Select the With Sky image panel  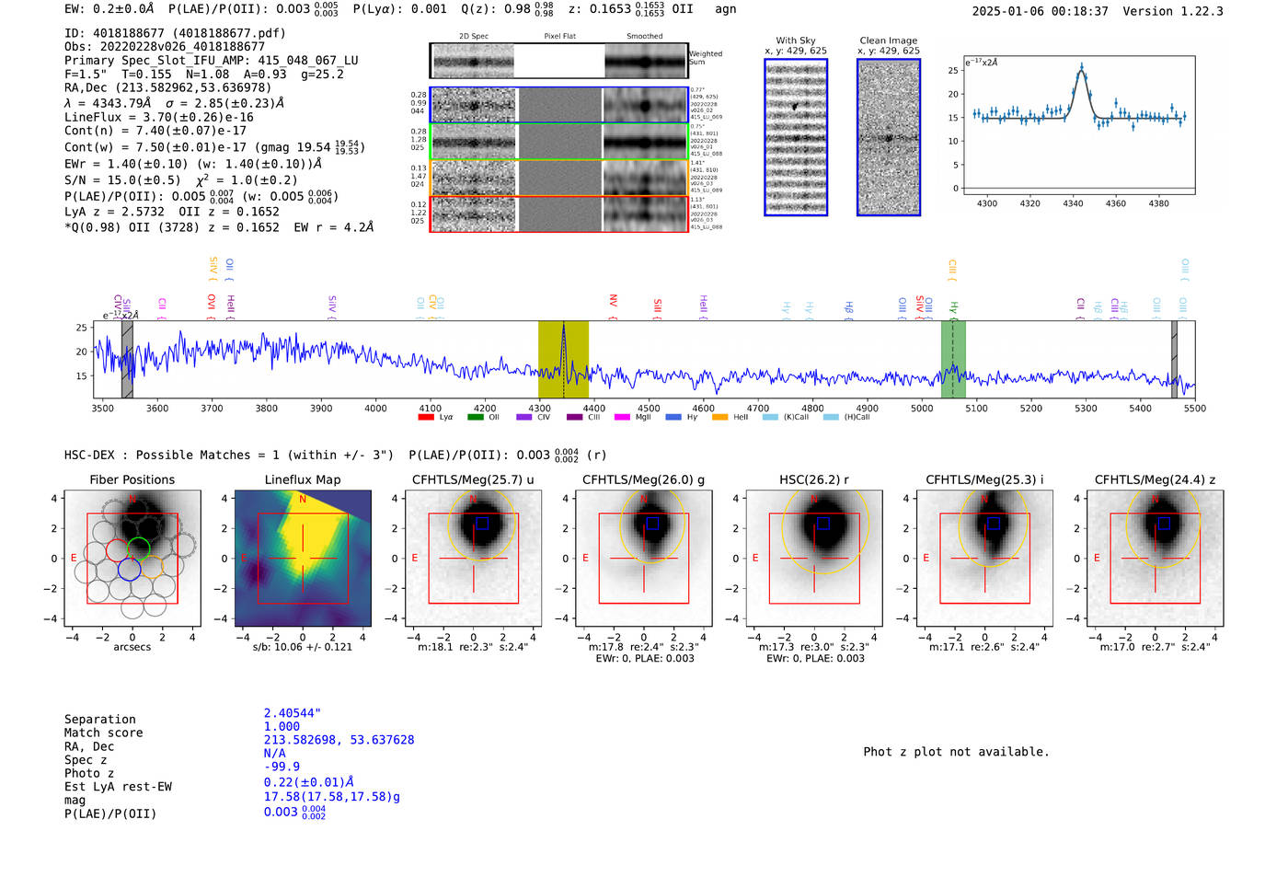point(796,137)
